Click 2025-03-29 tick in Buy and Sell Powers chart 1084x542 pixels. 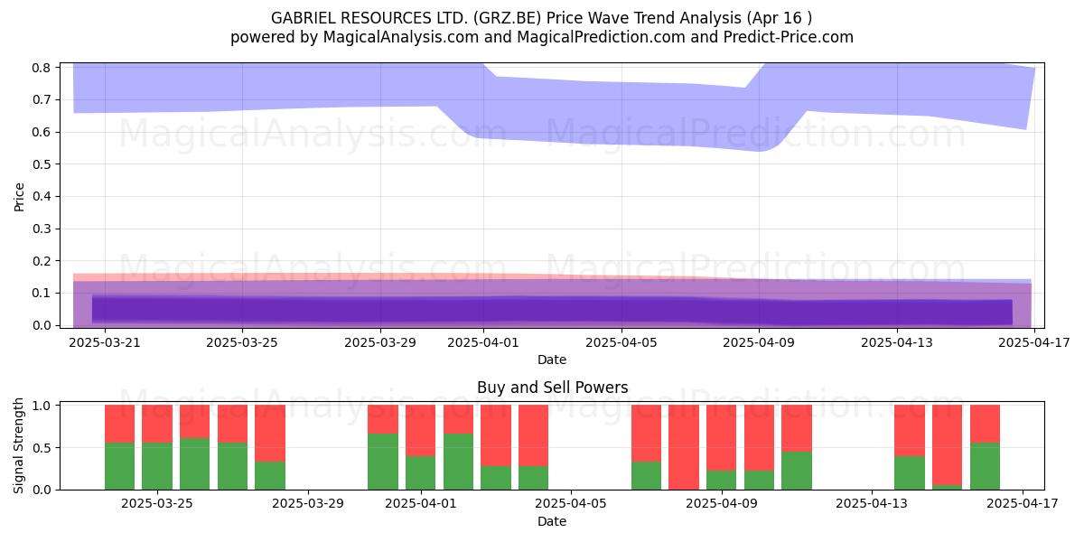pyautogui.click(x=309, y=504)
